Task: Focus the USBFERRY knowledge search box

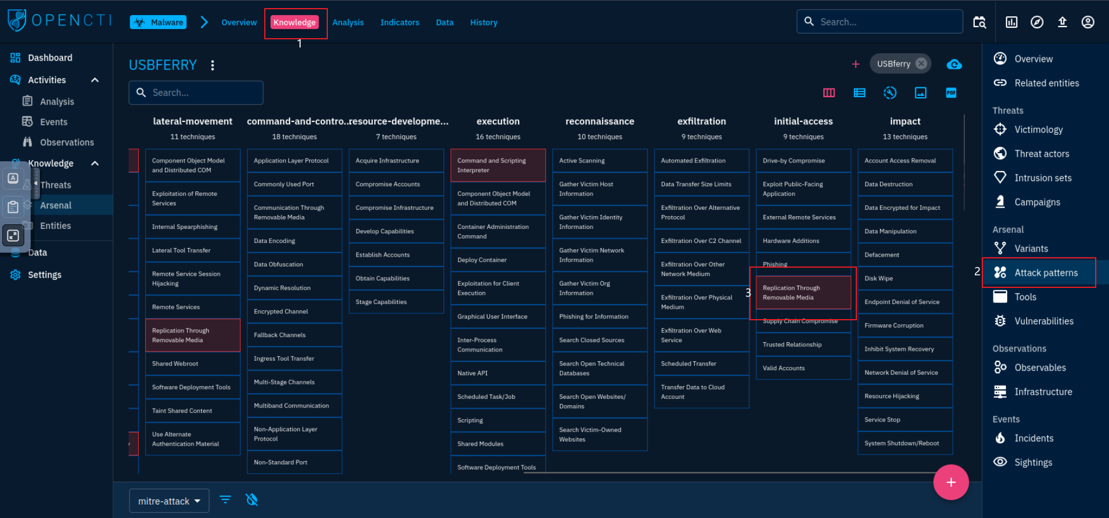Action: pyautogui.click(x=196, y=92)
